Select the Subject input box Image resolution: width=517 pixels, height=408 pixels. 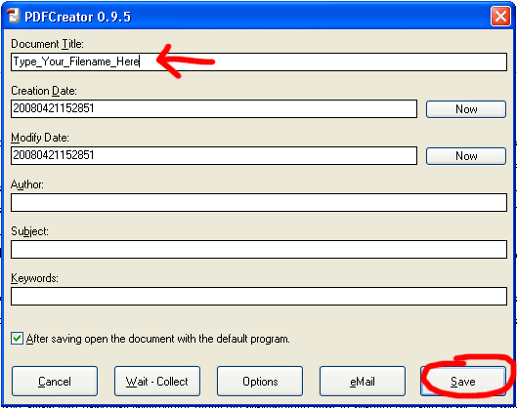click(x=259, y=249)
